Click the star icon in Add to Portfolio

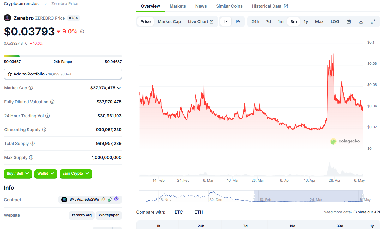10,74
